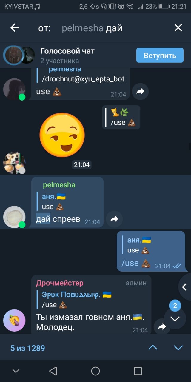Forward the 'дай спреев' message
Image resolution: width=191 pixels, height=382 pixels.
[114, 219]
